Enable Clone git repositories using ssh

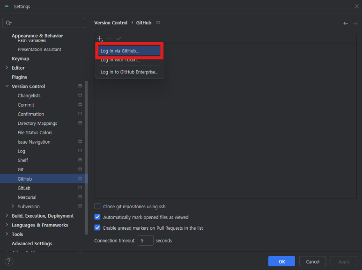point(97,206)
